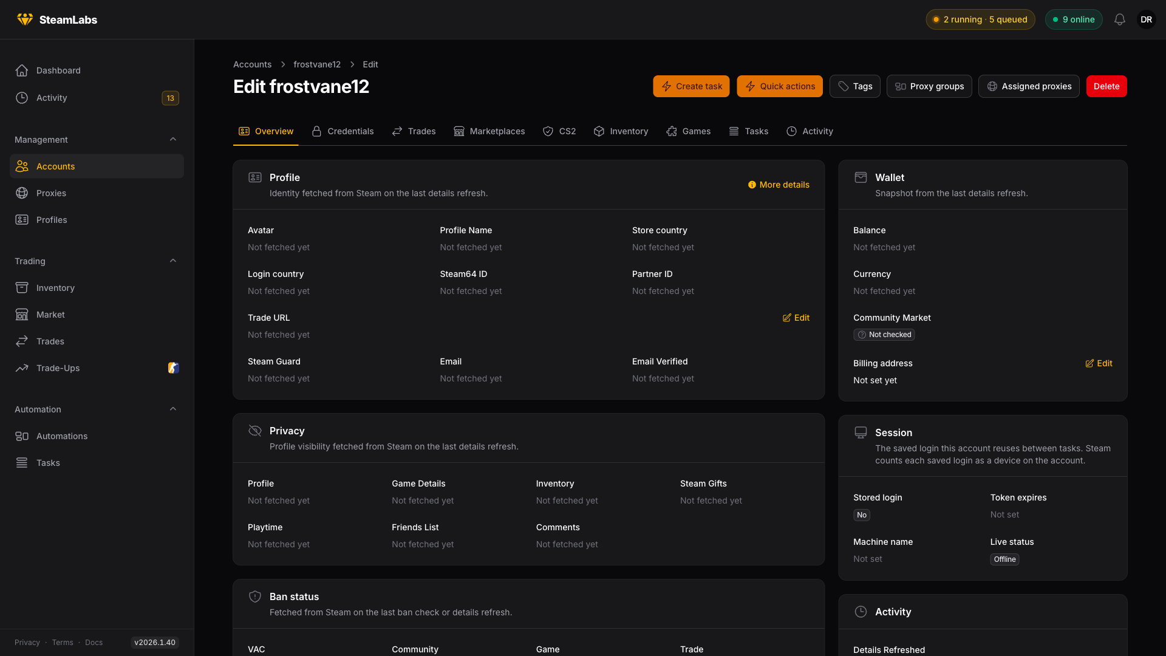
Task: Click the Trade-Ups badge icon
Action: point(173,368)
